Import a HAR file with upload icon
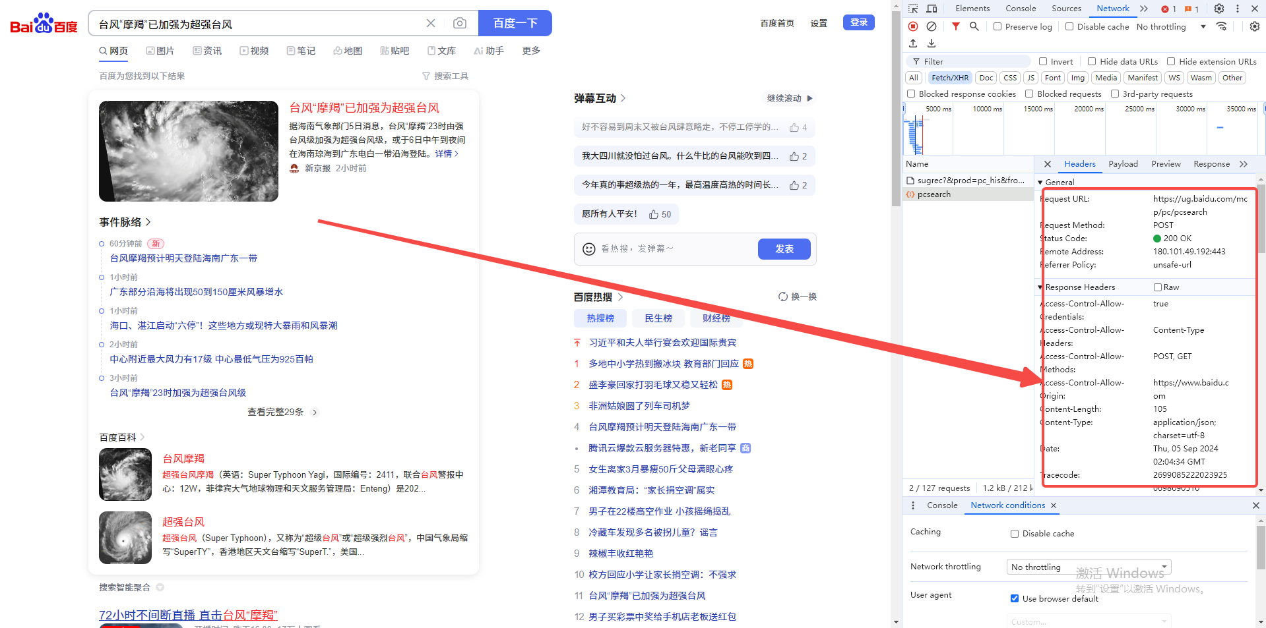The width and height of the screenshot is (1266, 628). [913, 43]
